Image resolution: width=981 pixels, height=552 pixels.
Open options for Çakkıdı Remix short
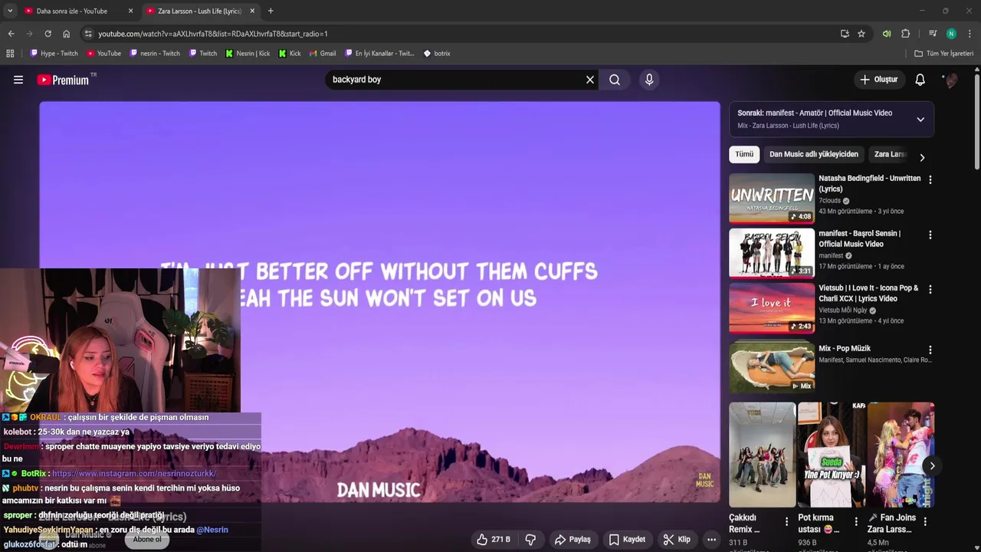point(786,521)
